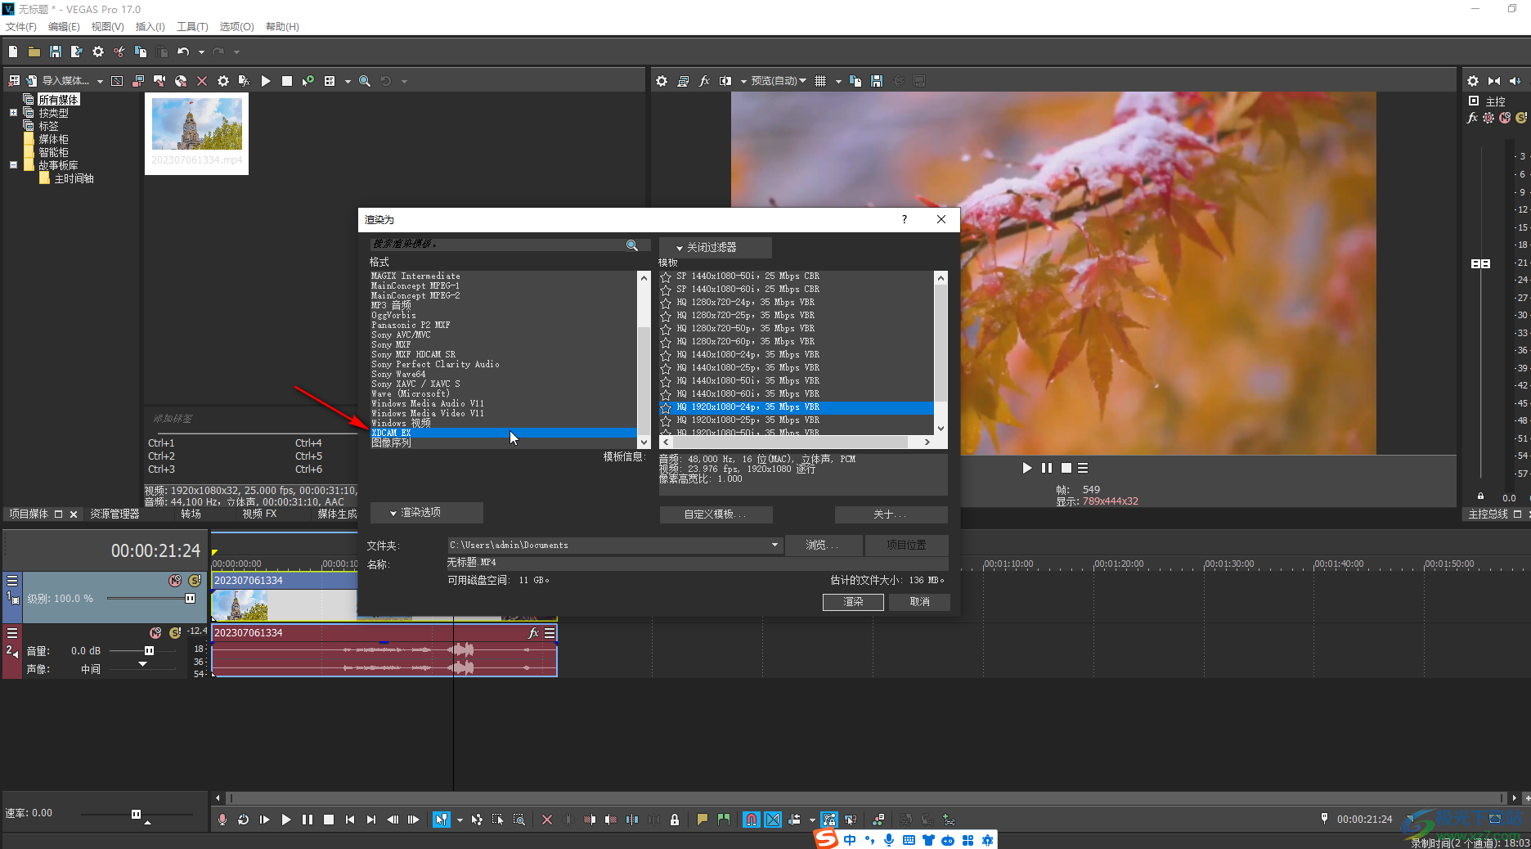Screen dimensions: 1531x849
Task: Open the import media dropdown arrow
Action: (100, 81)
